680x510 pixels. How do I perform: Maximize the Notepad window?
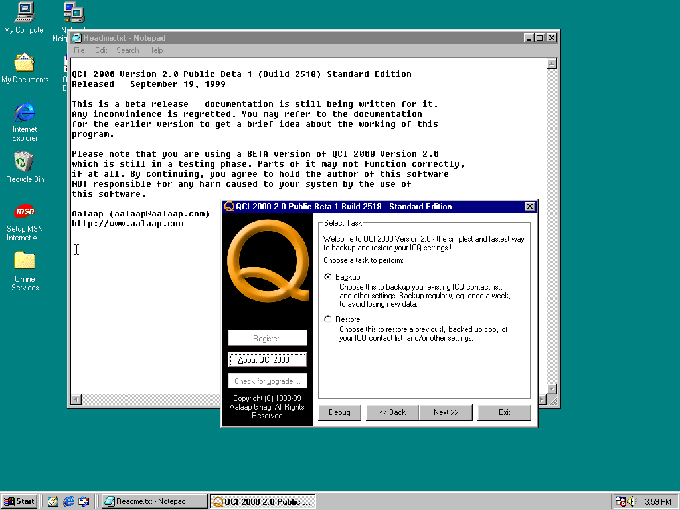click(x=539, y=38)
